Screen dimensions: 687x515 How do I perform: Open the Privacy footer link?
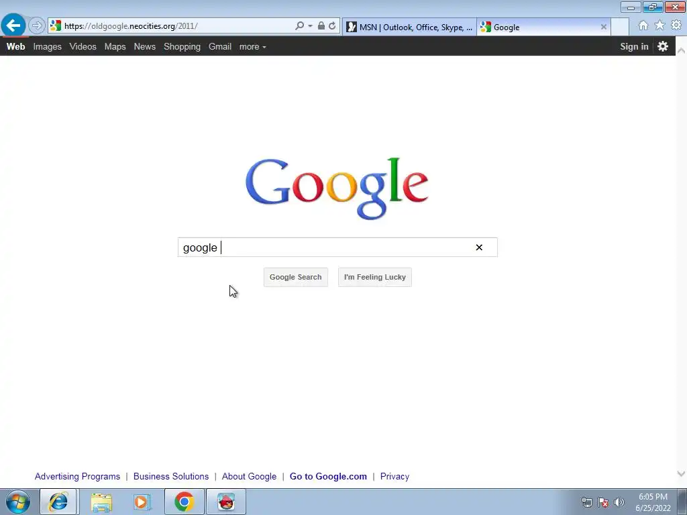(394, 476)
